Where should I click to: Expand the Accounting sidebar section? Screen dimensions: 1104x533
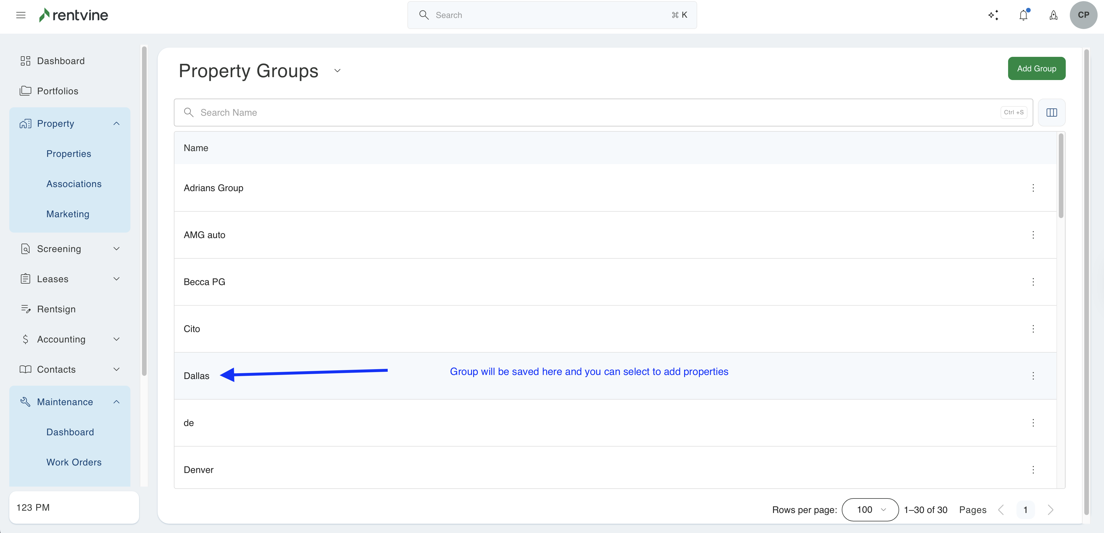click(x=116, y=340)
